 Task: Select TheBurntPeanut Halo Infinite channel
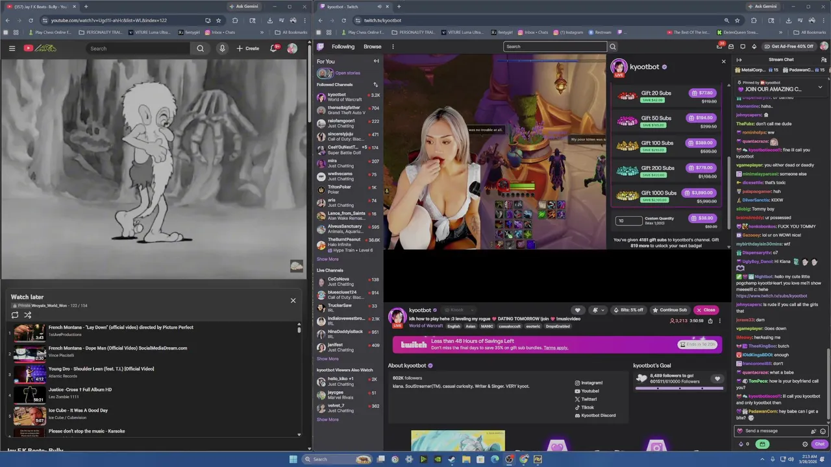tap(348, 245)
